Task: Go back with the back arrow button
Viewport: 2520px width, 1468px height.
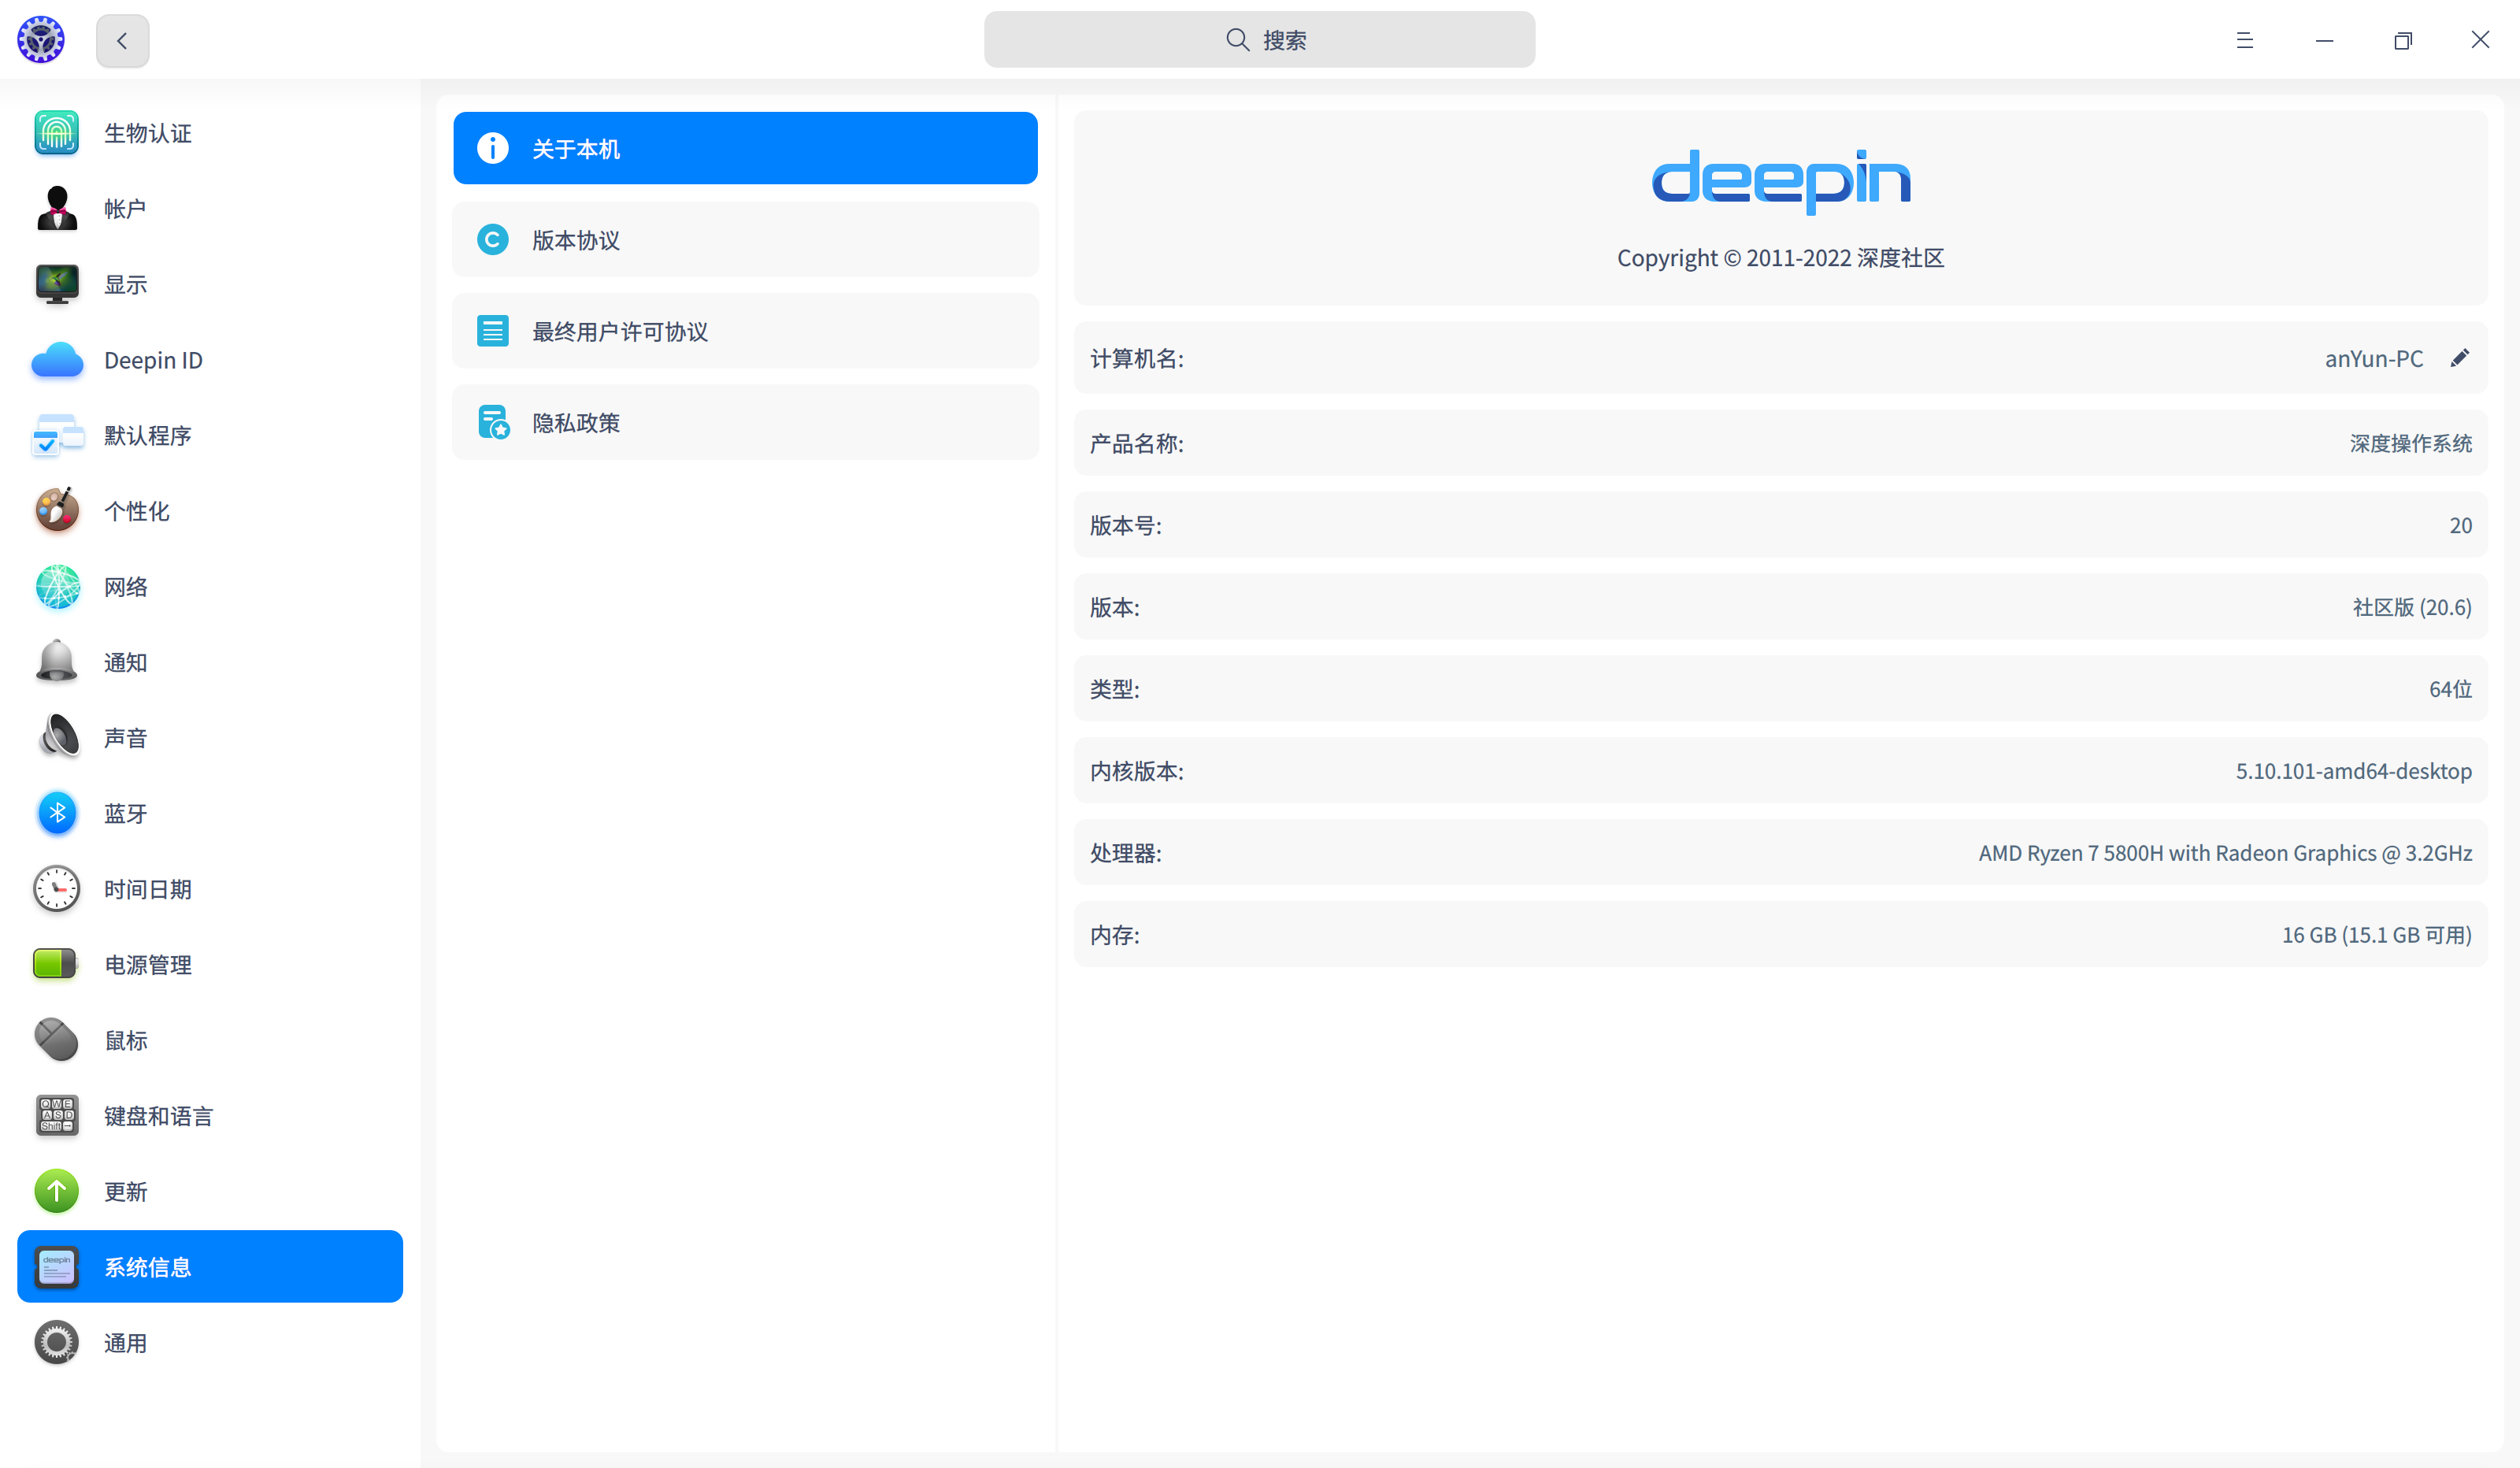Action: pyautogui.click(x=122, y=41)
